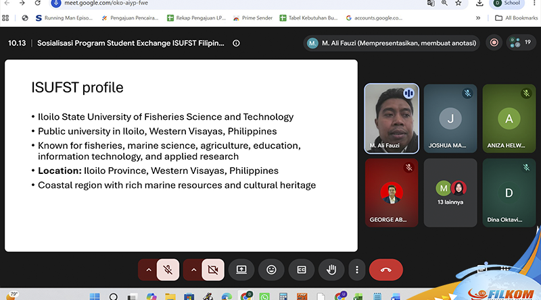Select GEORGE AB... participant tile
Screen dimensions: 541x300
pos(392,193)
